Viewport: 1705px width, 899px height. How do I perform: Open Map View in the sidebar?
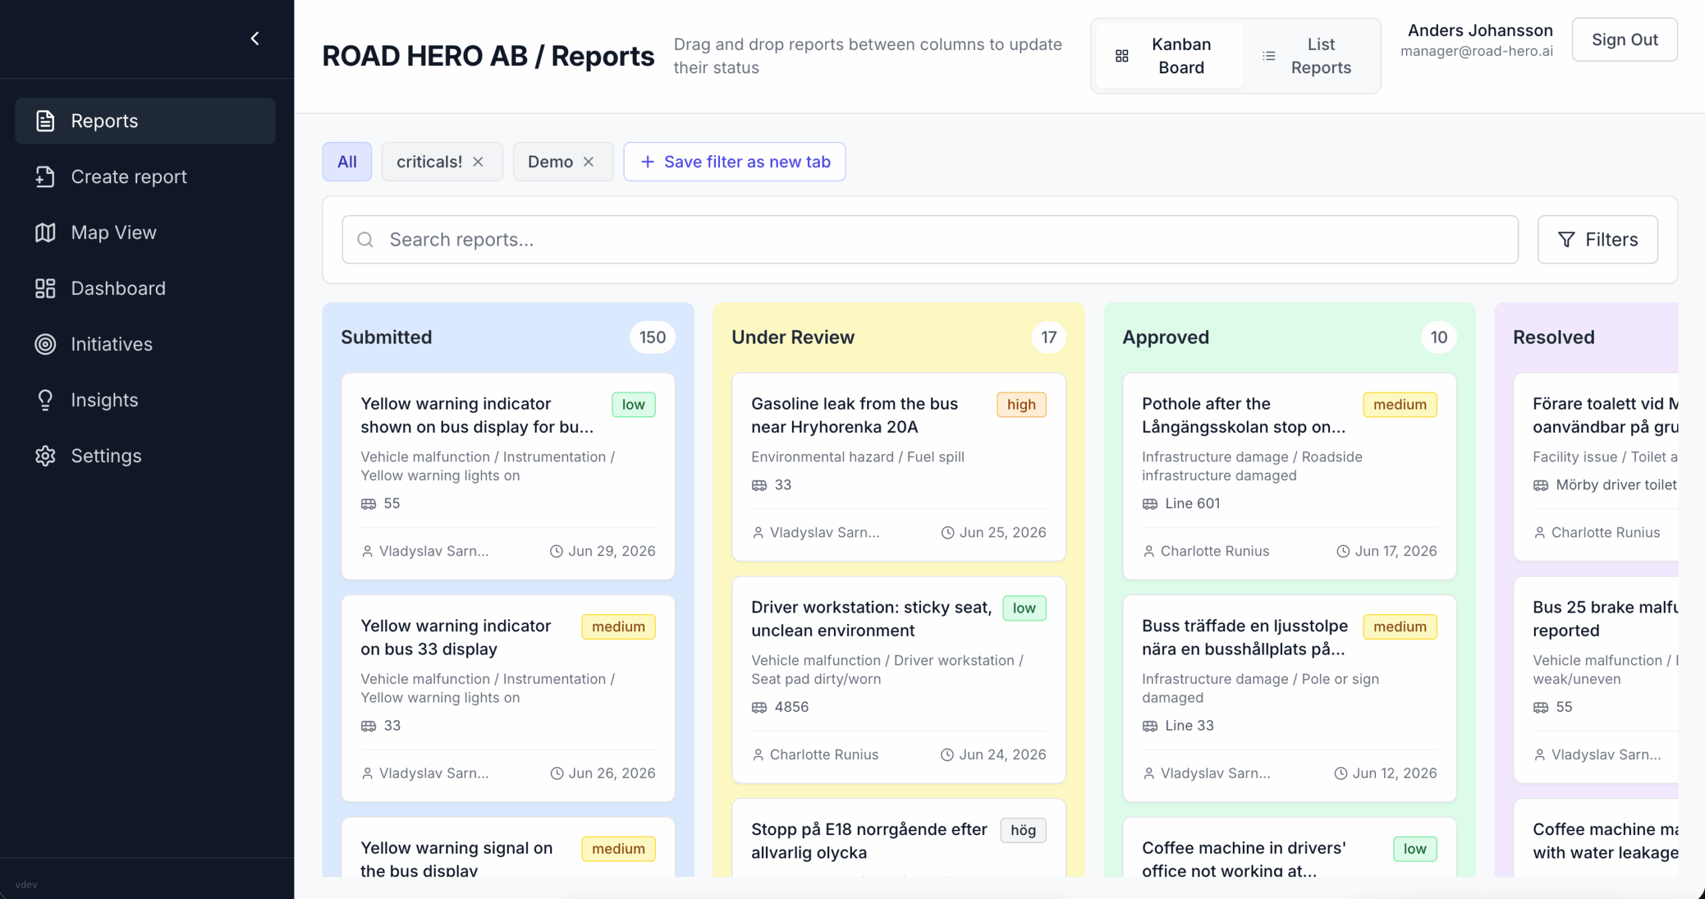tap(145, 232)
